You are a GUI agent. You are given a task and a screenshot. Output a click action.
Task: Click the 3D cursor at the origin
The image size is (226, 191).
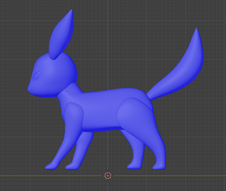click(108, 176)
